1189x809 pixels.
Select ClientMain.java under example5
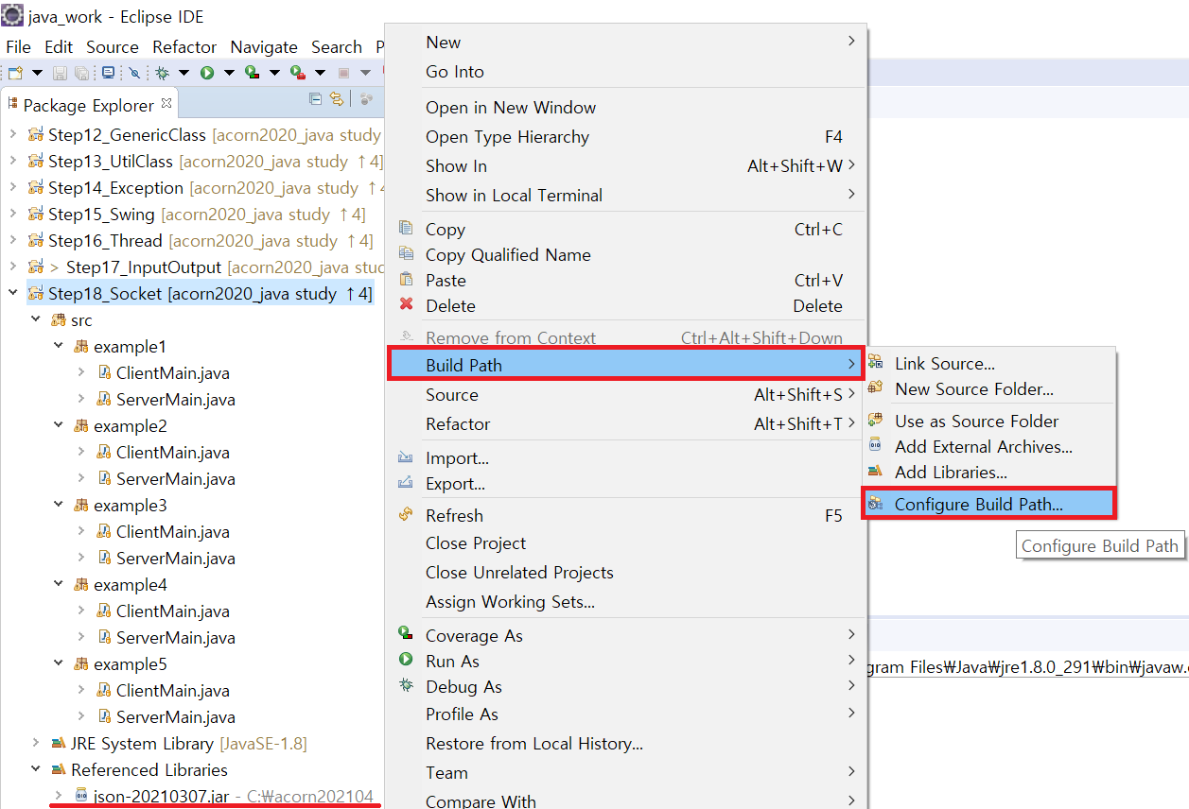tap(172, 690)
